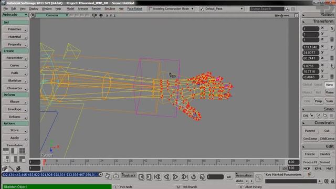Collapse the Transform panel

click(x=303, y=22)
